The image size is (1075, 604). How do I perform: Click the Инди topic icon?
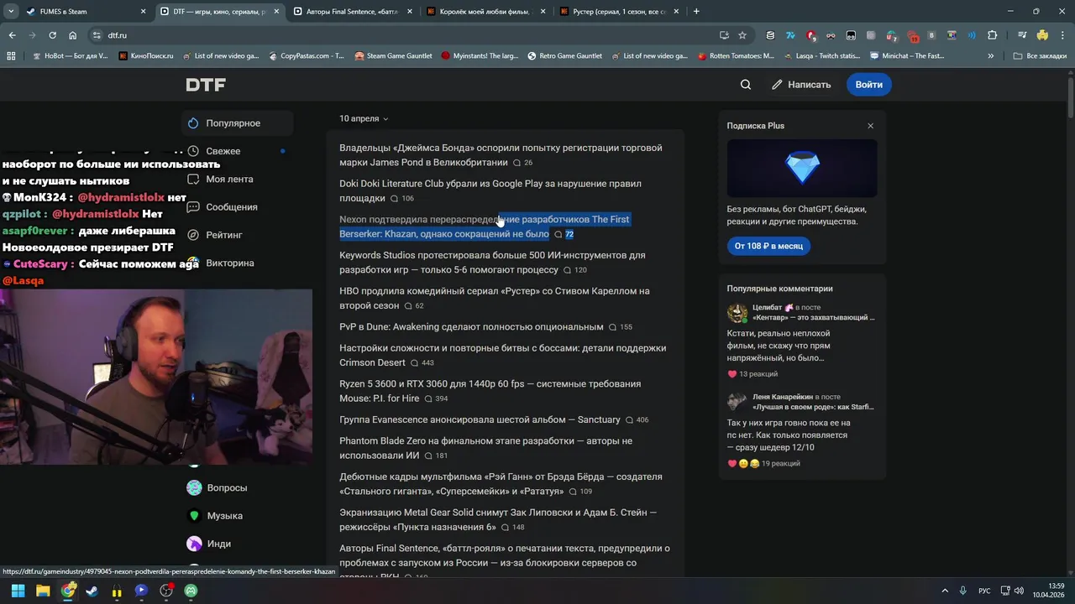click(194, 544)
